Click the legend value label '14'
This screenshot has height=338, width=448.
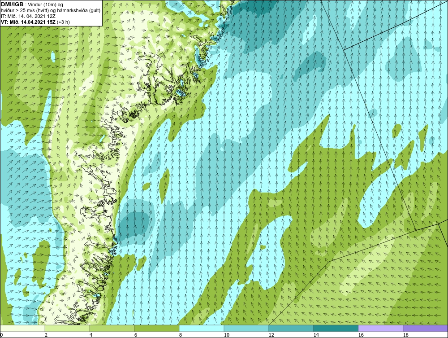[316, 335]
